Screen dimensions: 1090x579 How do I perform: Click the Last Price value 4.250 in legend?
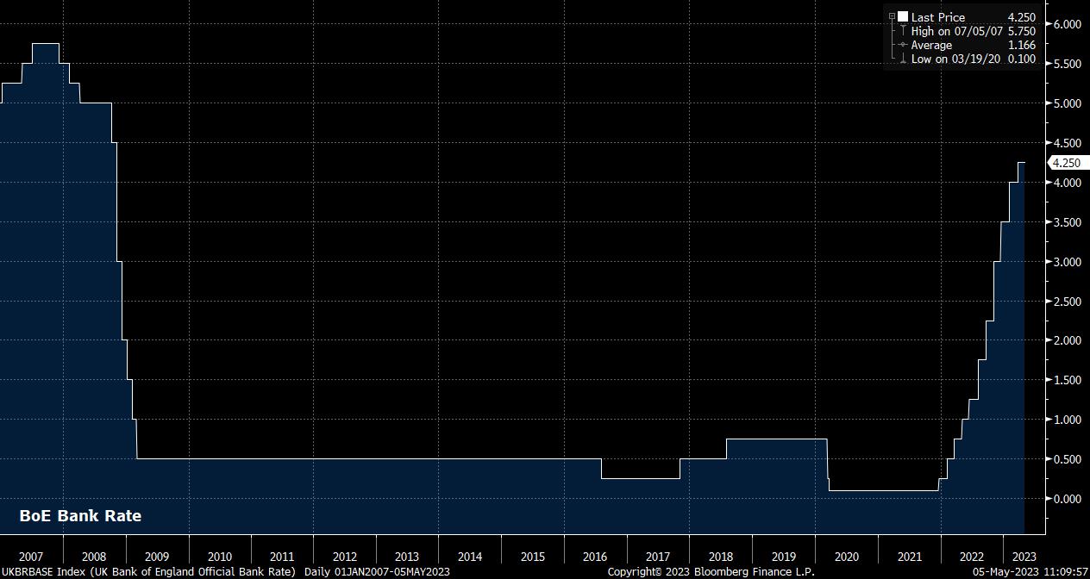[x=1022, y=17]
